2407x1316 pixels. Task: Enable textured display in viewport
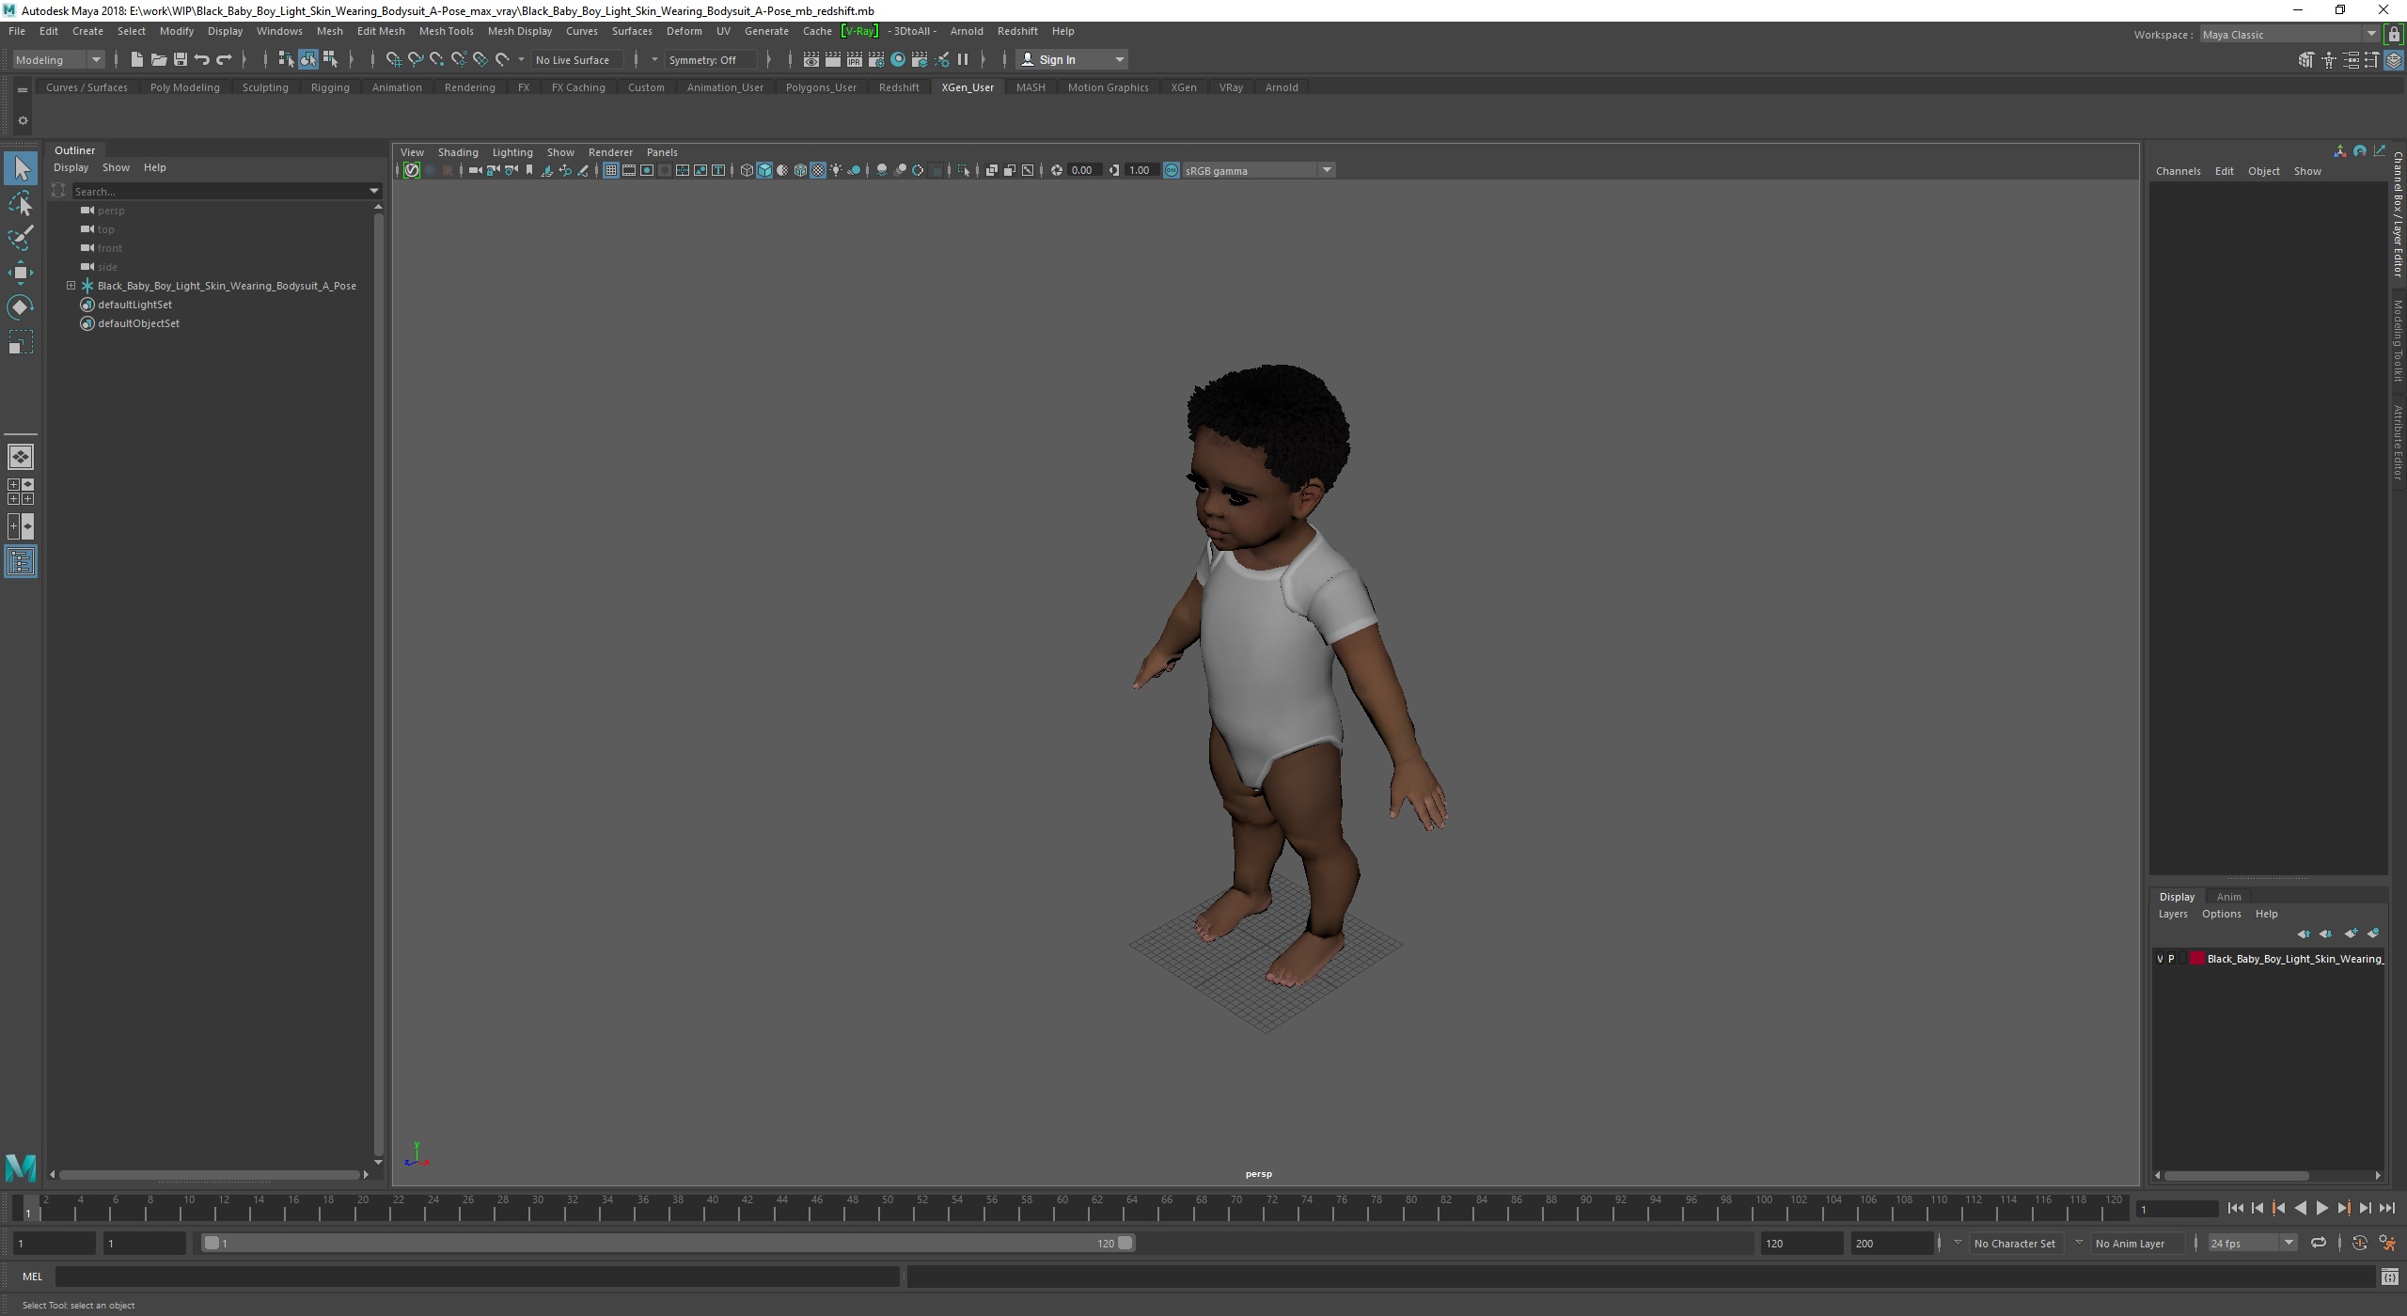818,170
